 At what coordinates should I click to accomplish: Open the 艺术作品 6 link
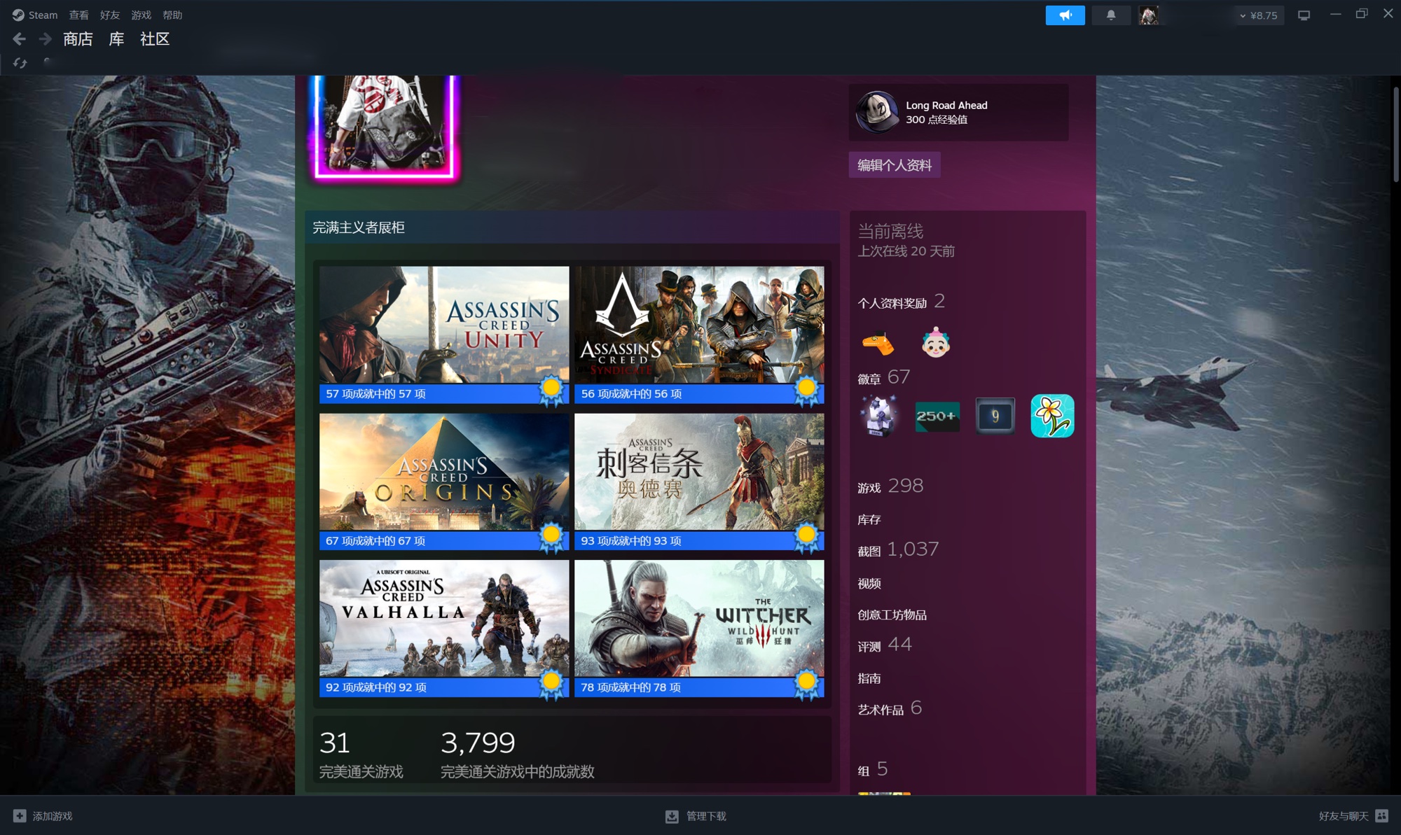point(890,708)
